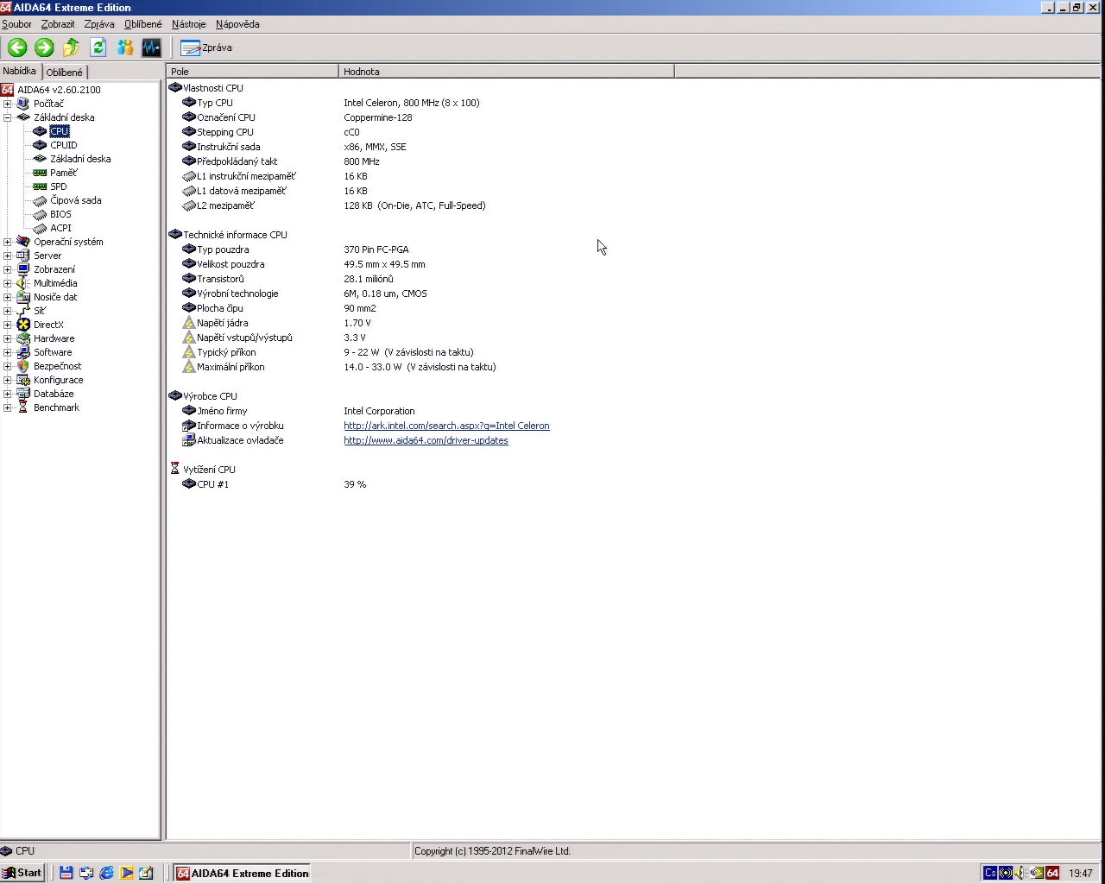Open the Soubor menu
Viewport: 1105px width, 884px height.
(16, 24)
